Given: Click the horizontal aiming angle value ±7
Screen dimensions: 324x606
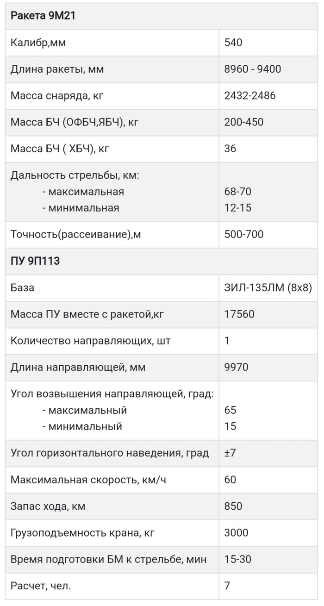Looking at the screenshot, I should tap(230, 453).
